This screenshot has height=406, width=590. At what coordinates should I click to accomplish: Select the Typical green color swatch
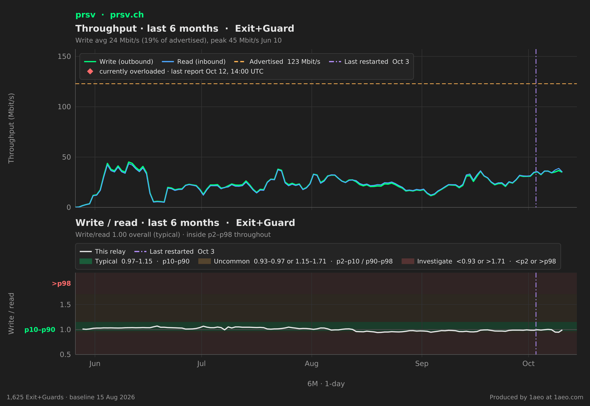coord(86,261)
